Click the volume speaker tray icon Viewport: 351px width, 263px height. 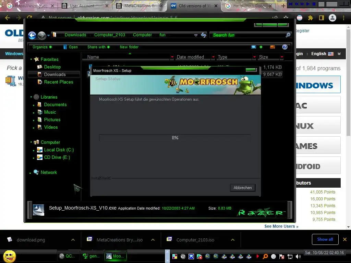coord(298,256)
